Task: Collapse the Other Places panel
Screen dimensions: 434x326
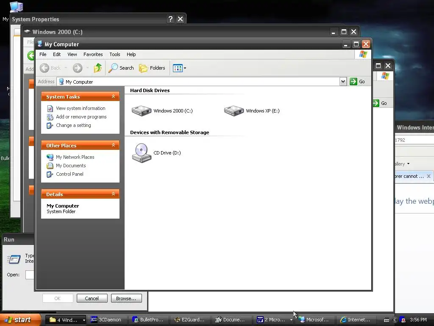Action: pos(113,145)
